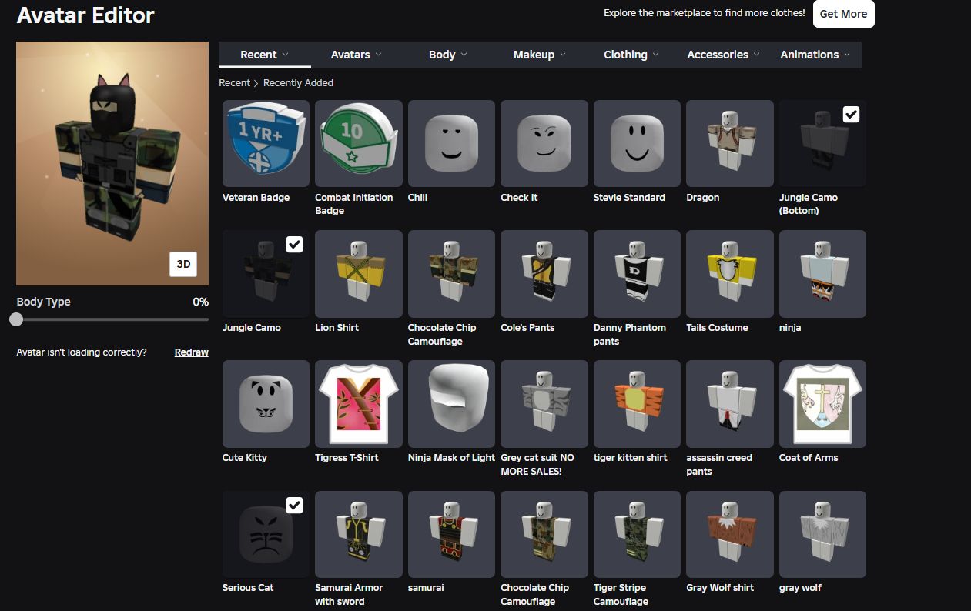Click the Get More button
This screenshot has height=611, width=971.
(x=843, y=14)
